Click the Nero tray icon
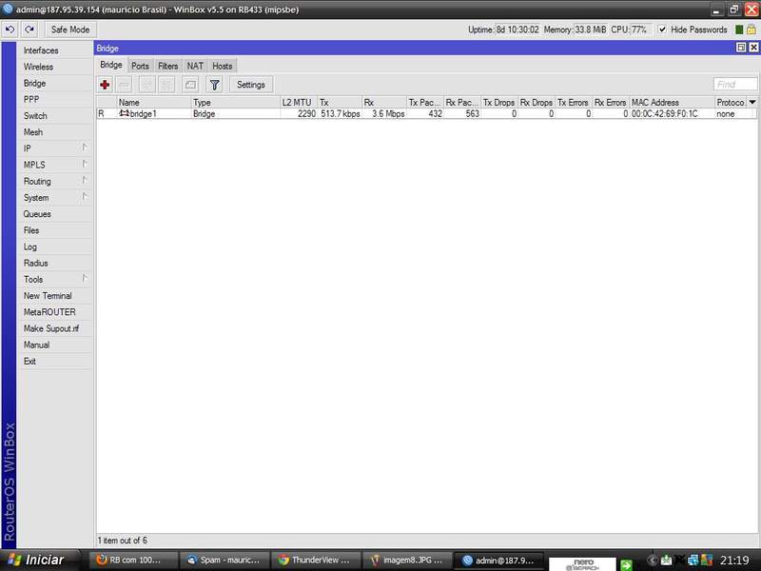Image resolution: width=761 pixels, height=571 pixels. pos(582,564)
